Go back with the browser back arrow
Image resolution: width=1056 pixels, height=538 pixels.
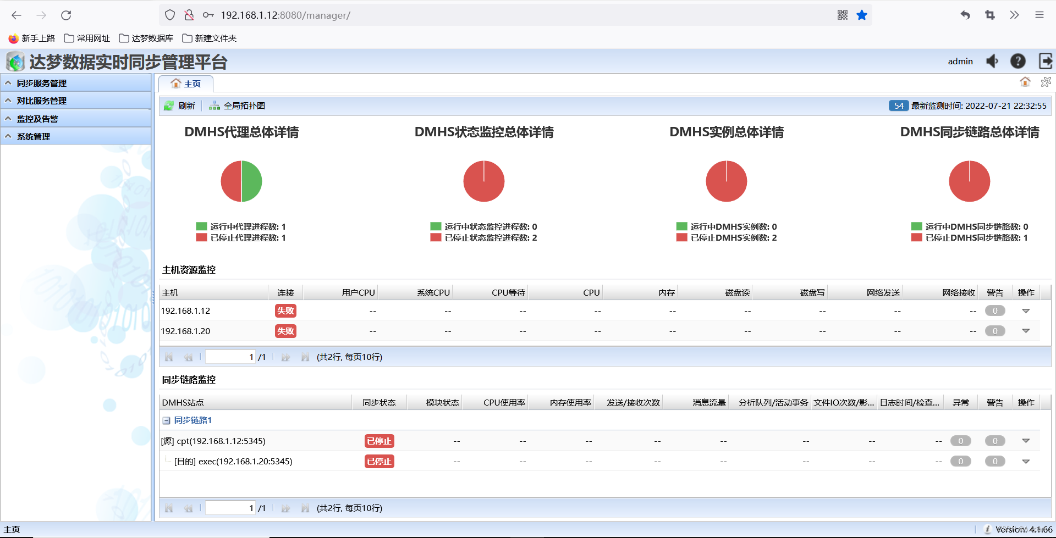[x=16, y=15]
